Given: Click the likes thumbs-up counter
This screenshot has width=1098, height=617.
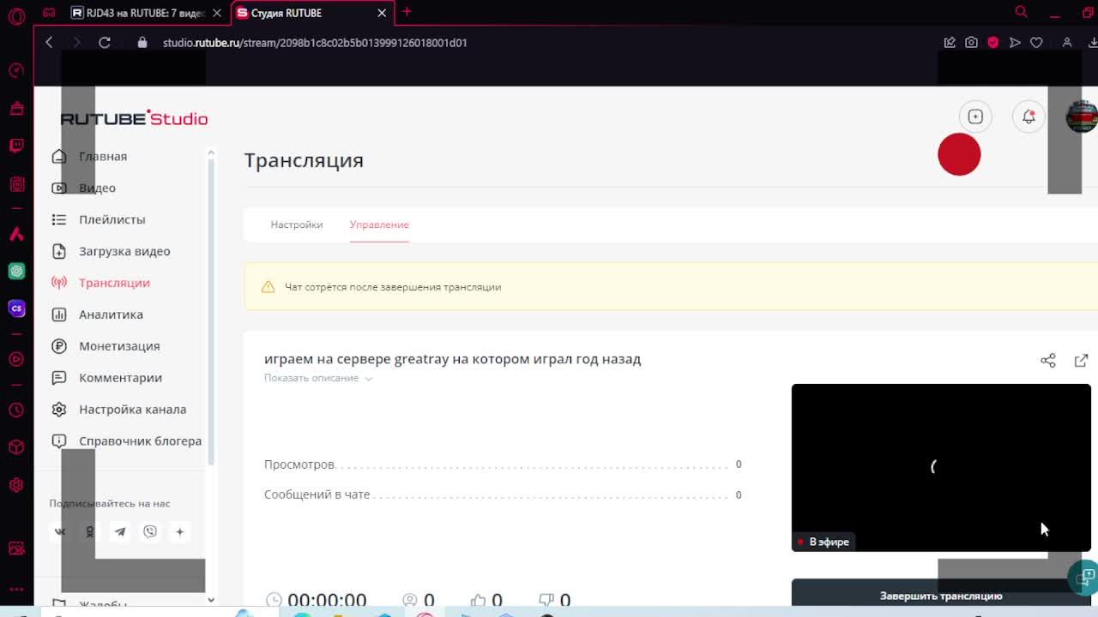Looking at the screenshot, I should (486, 600).
